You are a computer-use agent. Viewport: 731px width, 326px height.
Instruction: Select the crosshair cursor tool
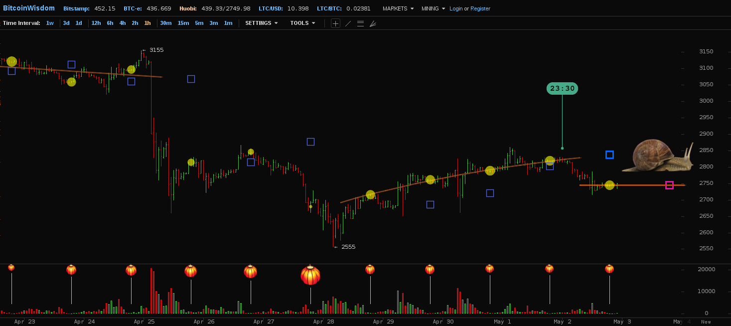335,23
